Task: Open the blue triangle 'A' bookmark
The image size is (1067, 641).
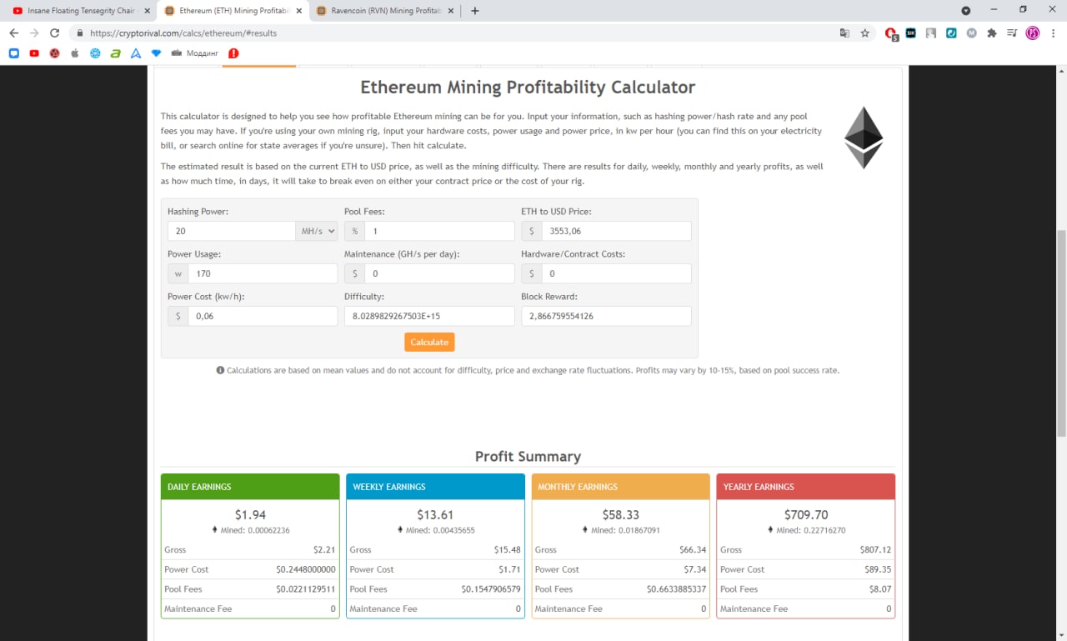Action: tap(136, 53)
